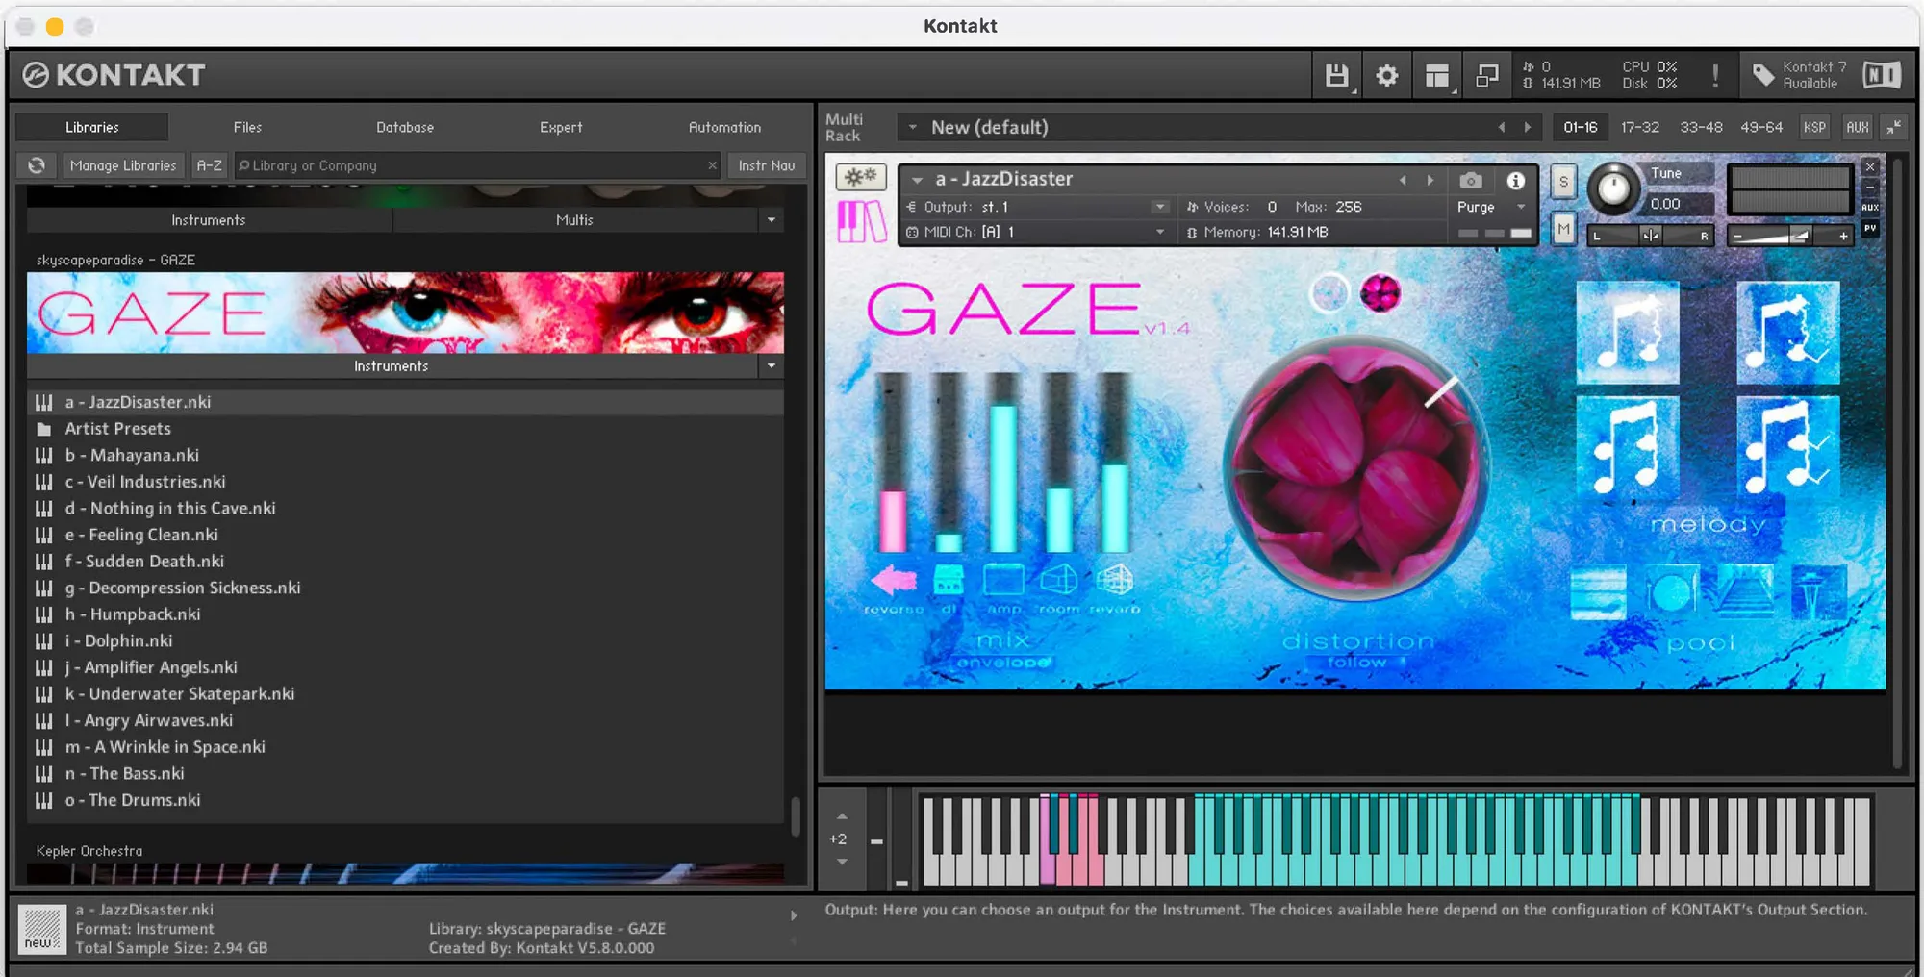Toggle the A-Z sort button

[209, 165]
